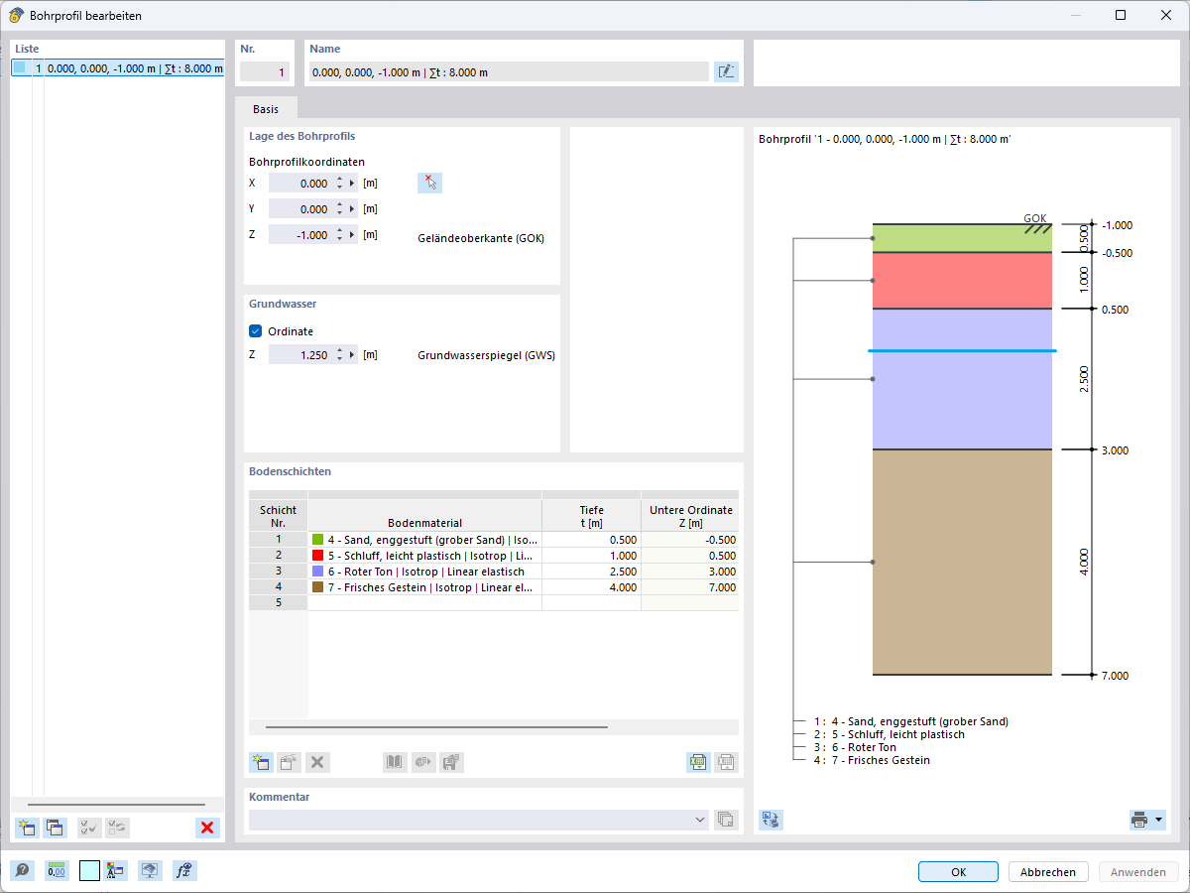Viewport: 1190px width, 893px height.
Task: Open the X coordinate arrow menu
Action: click(351, 183)
